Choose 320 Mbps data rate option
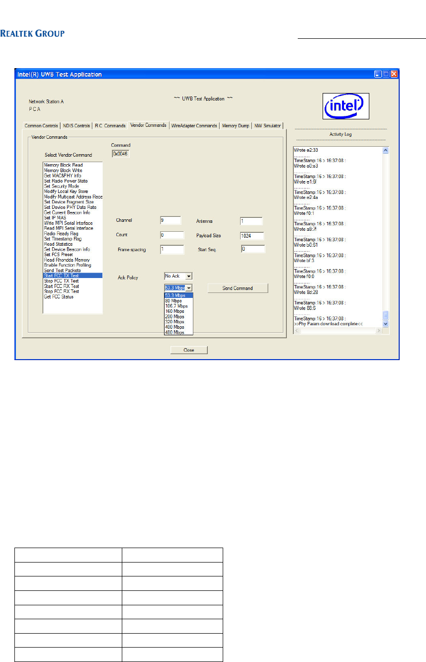 (x=178, y=322)
